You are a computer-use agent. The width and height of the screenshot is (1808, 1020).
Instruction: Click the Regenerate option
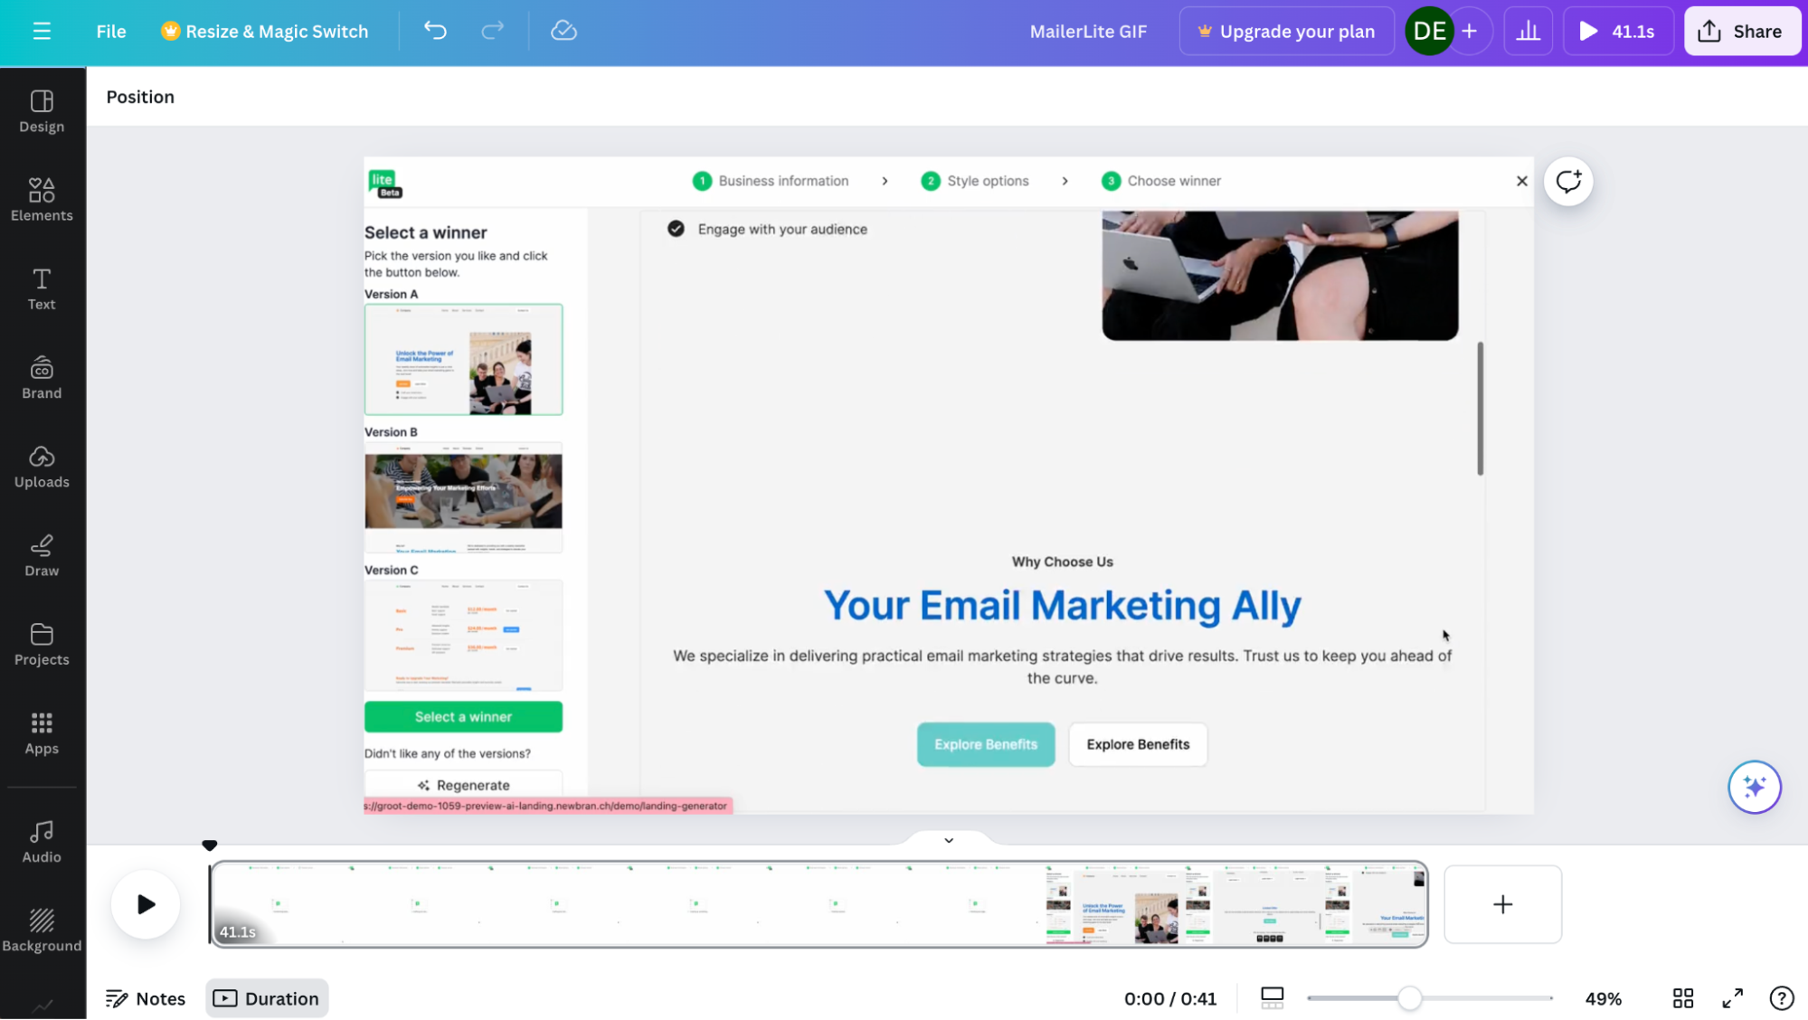tap(463, 784)
